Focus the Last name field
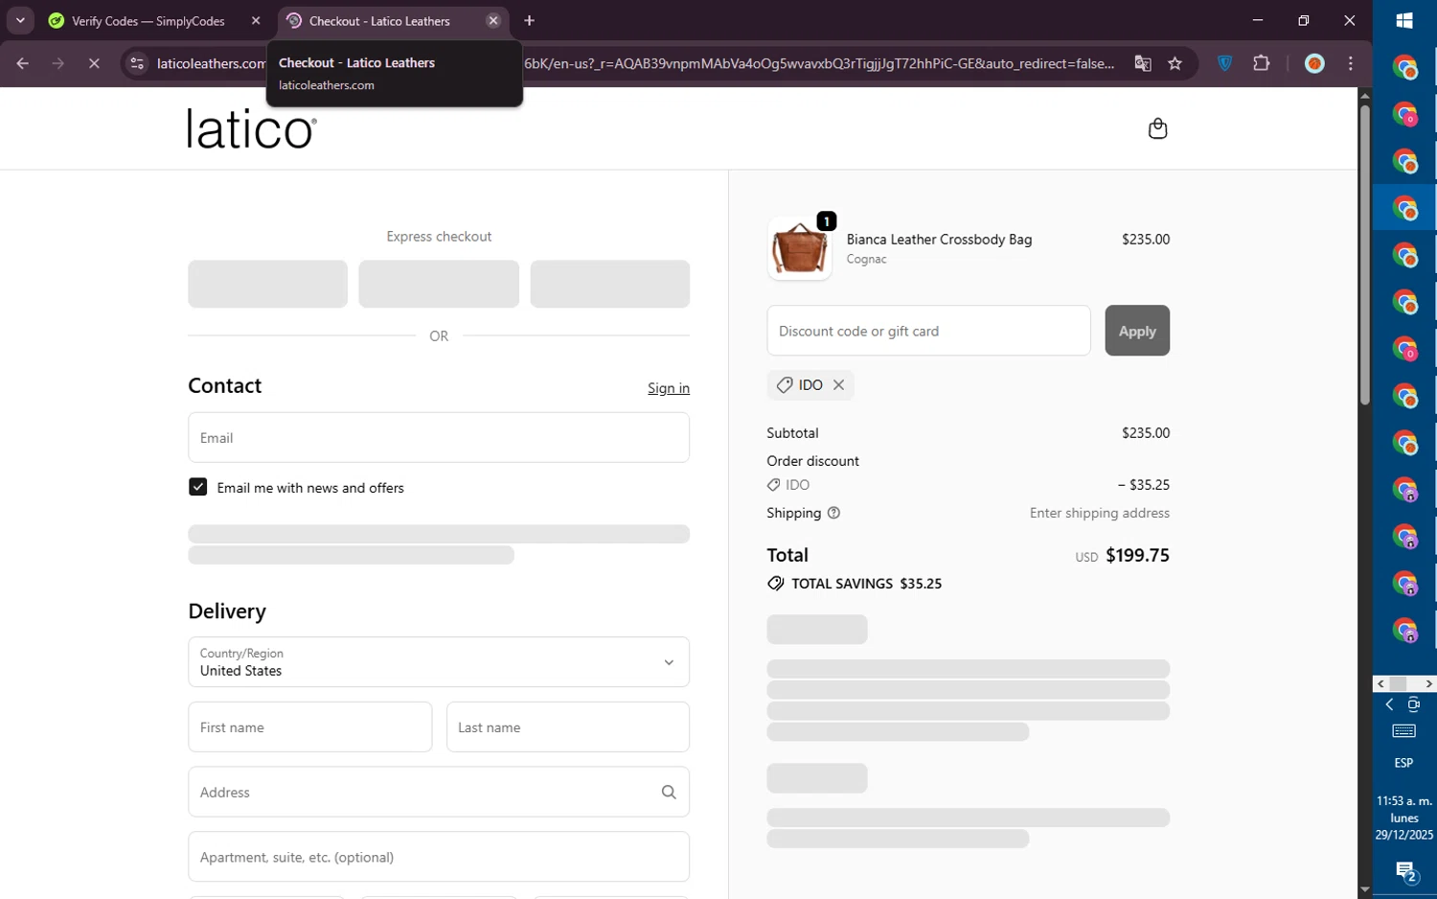The image size is (1437, 899). (x=568, y=727)
